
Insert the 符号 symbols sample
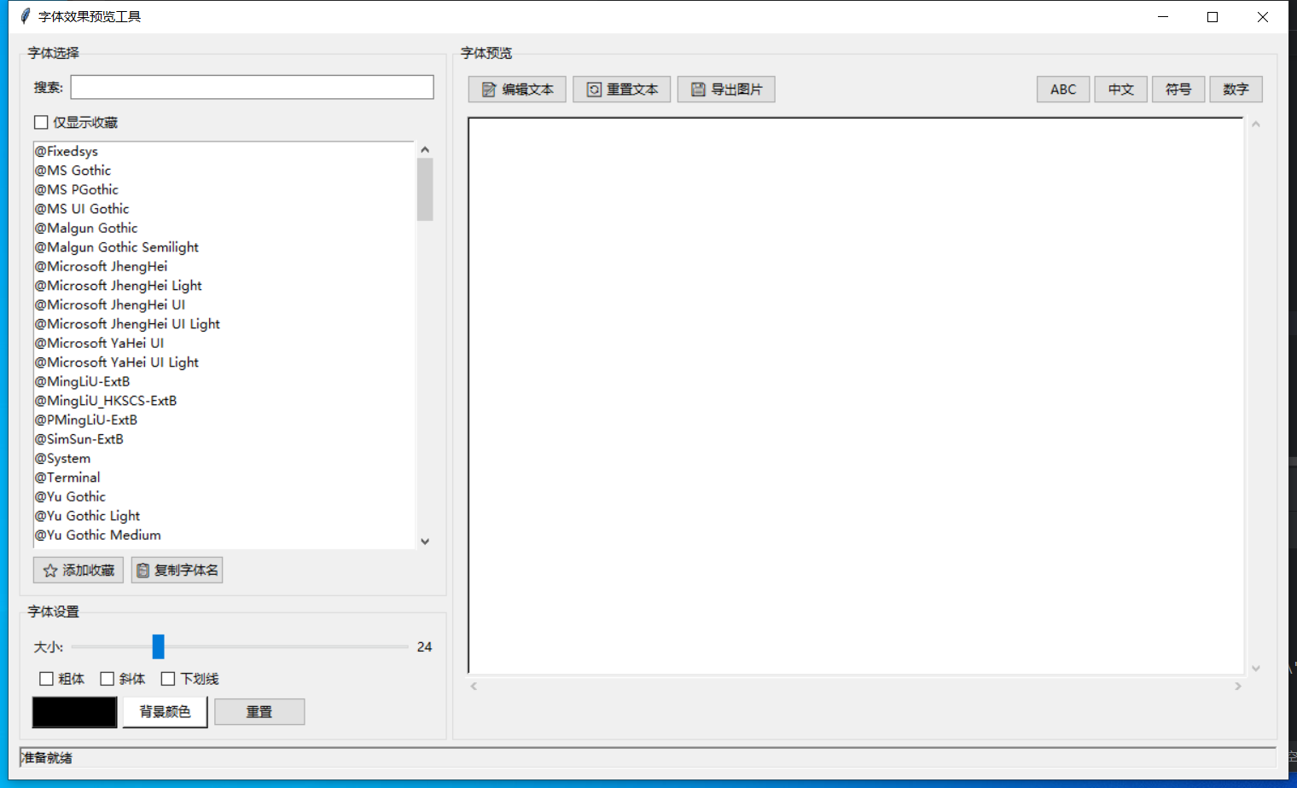(1178, 90)
